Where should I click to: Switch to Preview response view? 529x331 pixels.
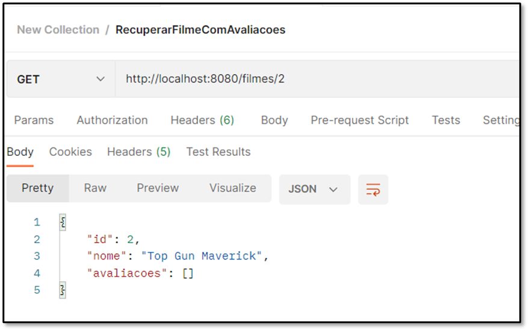[158, 188]
